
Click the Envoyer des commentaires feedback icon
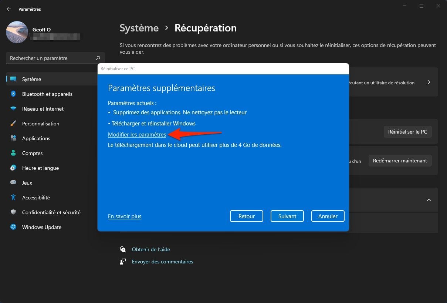click(123, 262)
